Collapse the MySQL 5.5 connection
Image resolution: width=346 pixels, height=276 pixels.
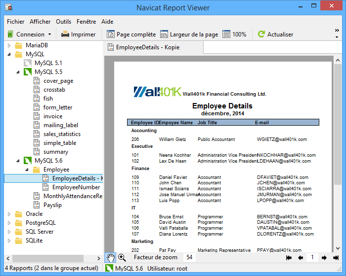click(x=18, y=72)
